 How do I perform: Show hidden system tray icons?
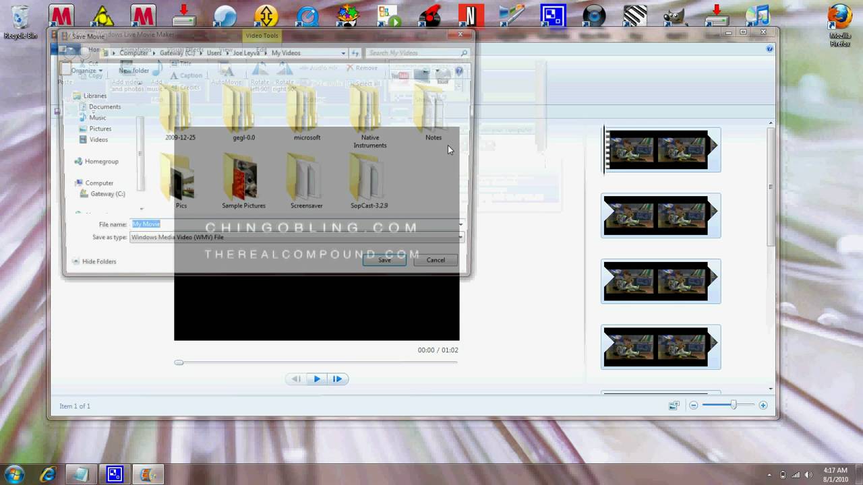point(769,475)
